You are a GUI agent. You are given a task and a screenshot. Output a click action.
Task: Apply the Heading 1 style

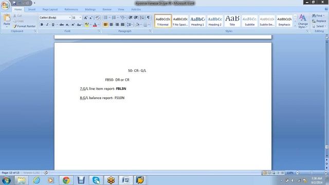coord(197,21)
